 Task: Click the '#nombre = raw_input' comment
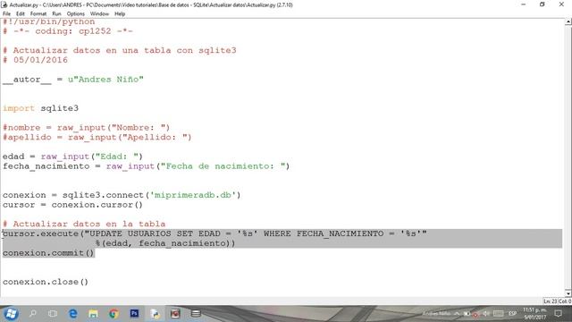point(86,128)
